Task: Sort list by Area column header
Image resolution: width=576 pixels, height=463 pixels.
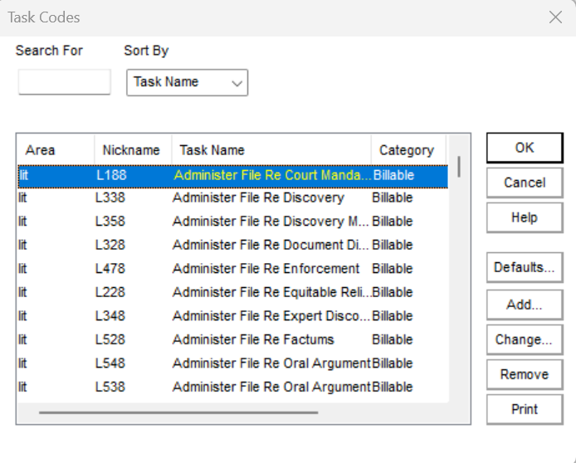Action: [55, 150]
